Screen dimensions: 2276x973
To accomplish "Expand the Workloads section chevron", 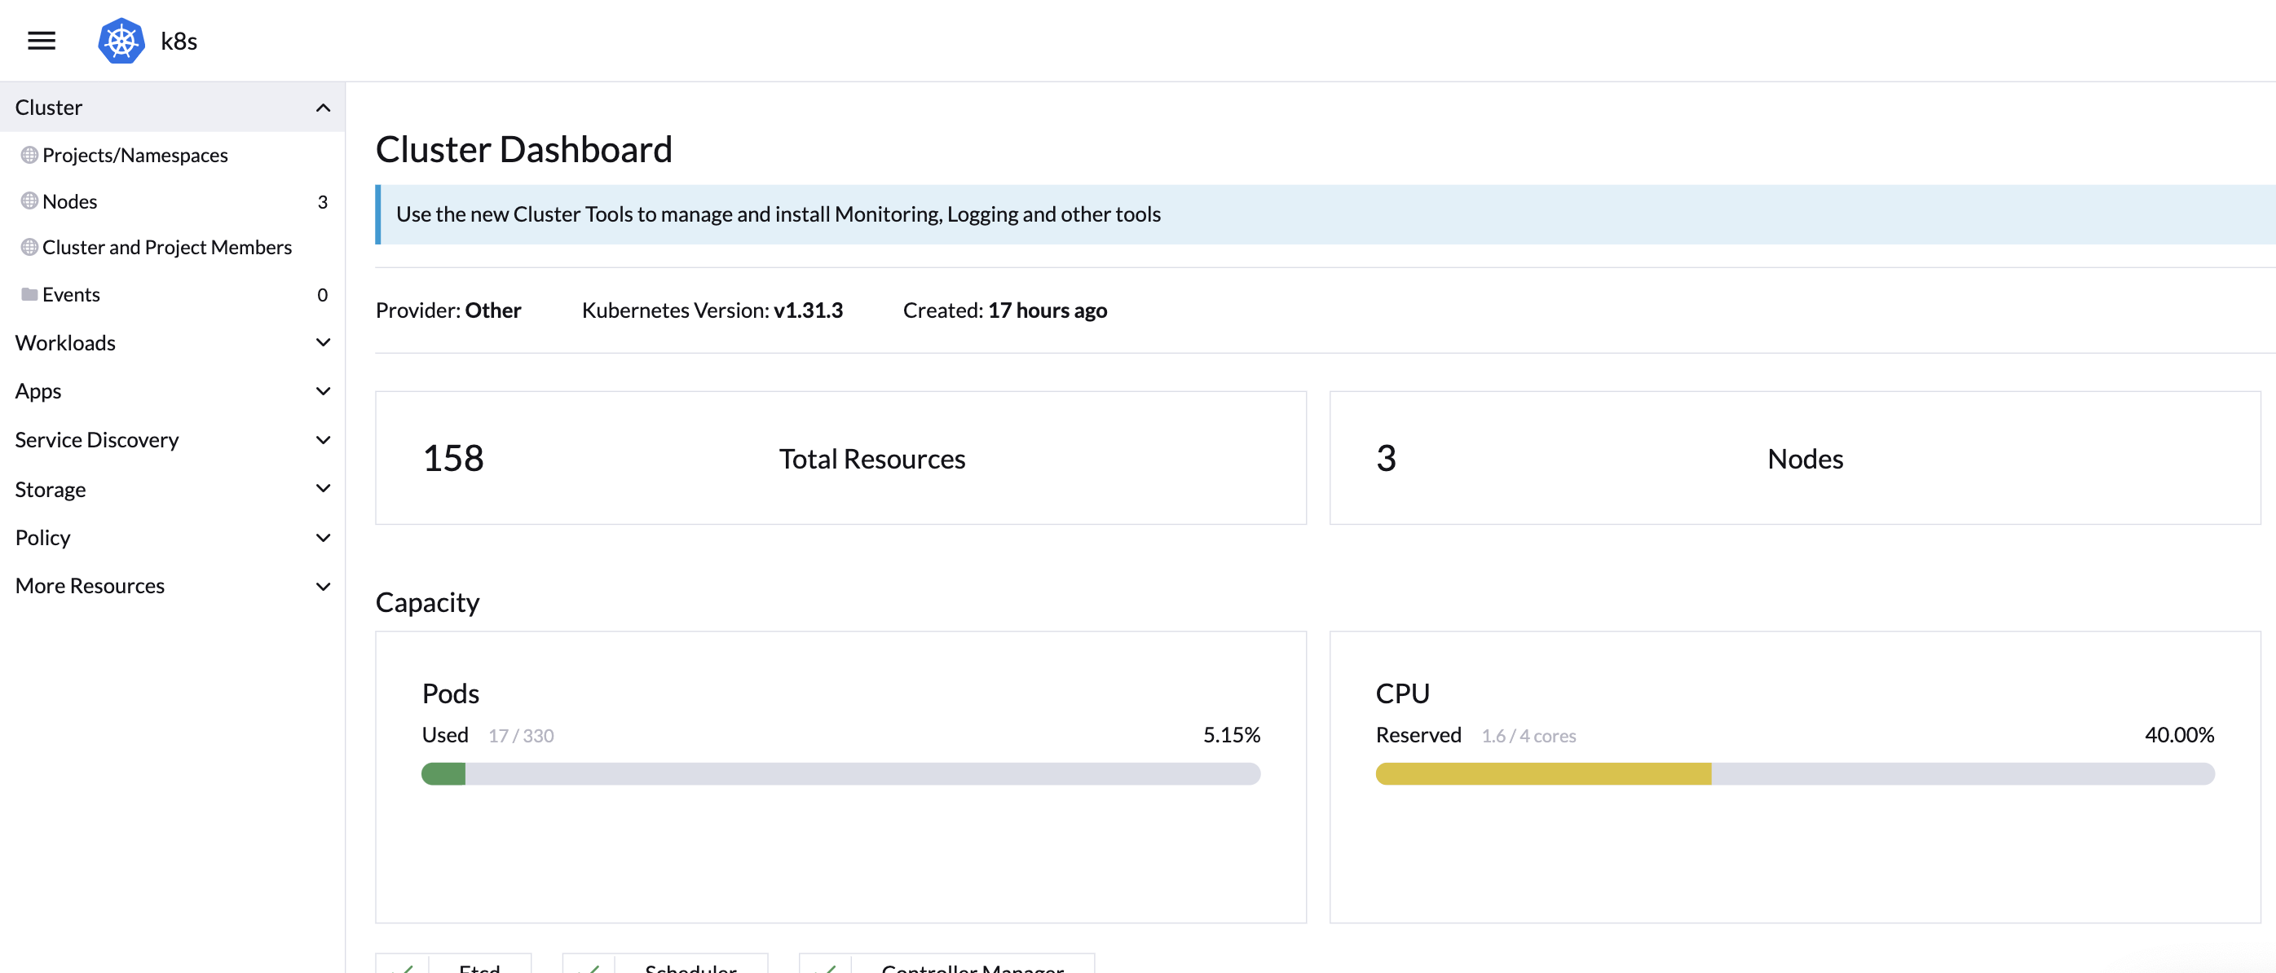I will (x=323, y=342).
